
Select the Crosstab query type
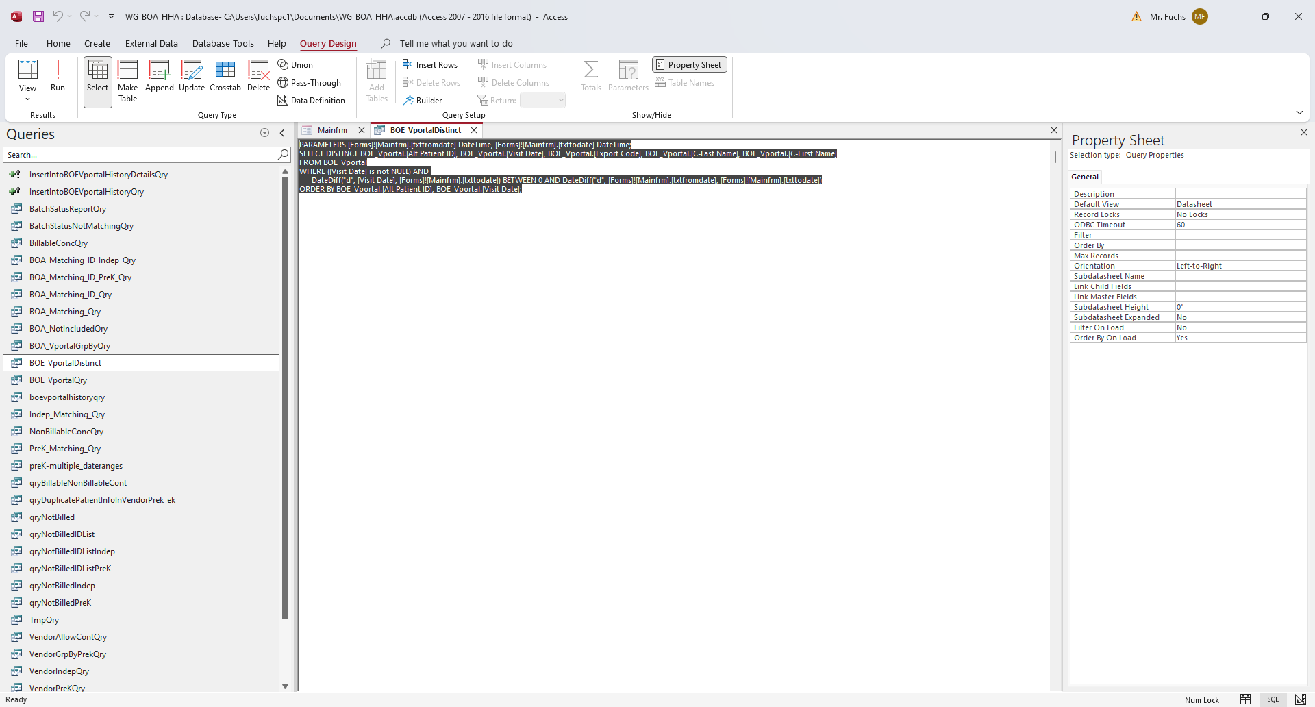pyautogui.click(x=225, y=75)
